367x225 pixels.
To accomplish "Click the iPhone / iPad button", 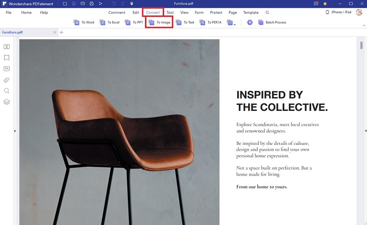I will click(339, 12).
